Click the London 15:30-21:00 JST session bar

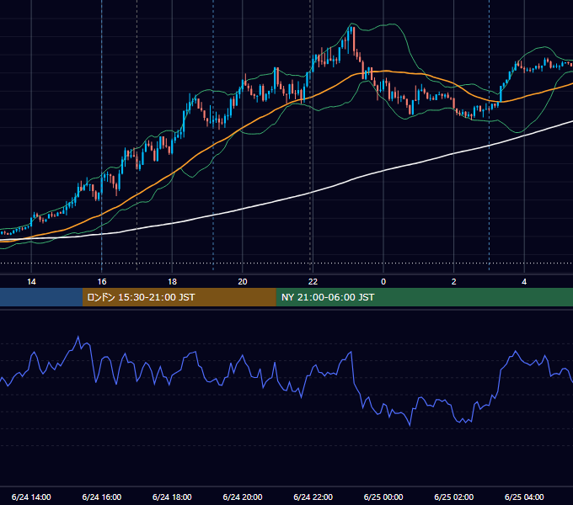pos(179,297)
